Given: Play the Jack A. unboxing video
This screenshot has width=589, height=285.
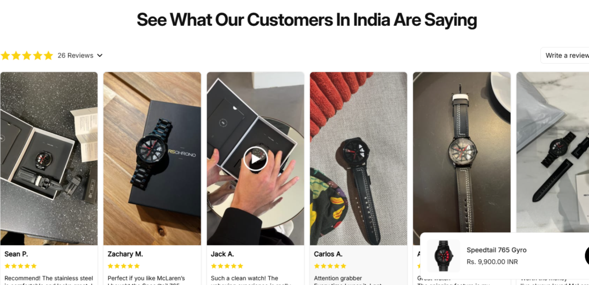Looking at the screenshot, I should click(255, 159).
